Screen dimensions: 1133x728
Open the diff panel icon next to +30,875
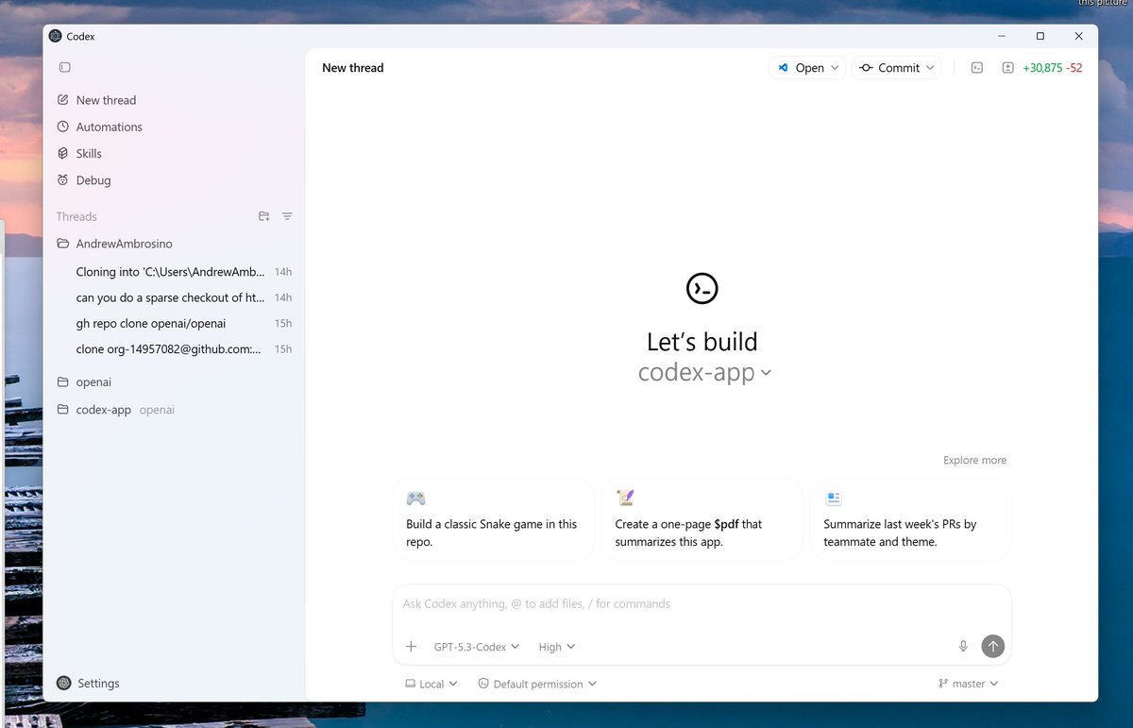pyautogui.click(x=1007, y=68)
